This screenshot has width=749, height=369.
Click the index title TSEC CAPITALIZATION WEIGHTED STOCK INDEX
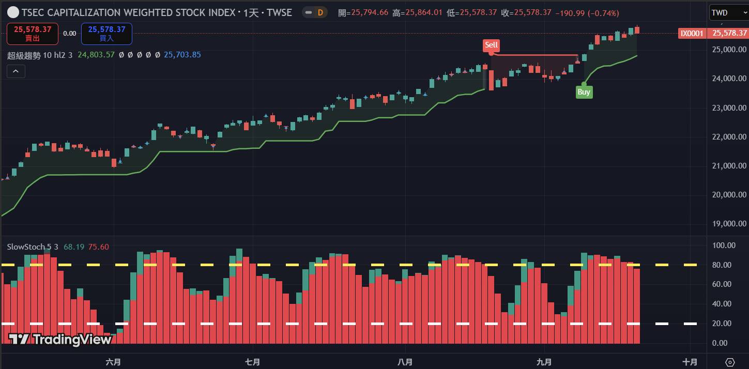click(156, 12)
